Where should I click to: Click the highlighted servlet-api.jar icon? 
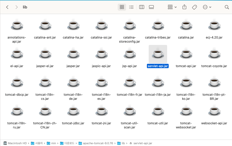[158, 54]
